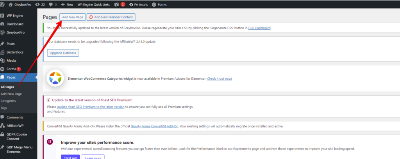The height and width of the screenshot is (159, 400).
Task: Click the BetterDocs sidebar icon
Action: (x=2, y=52)
